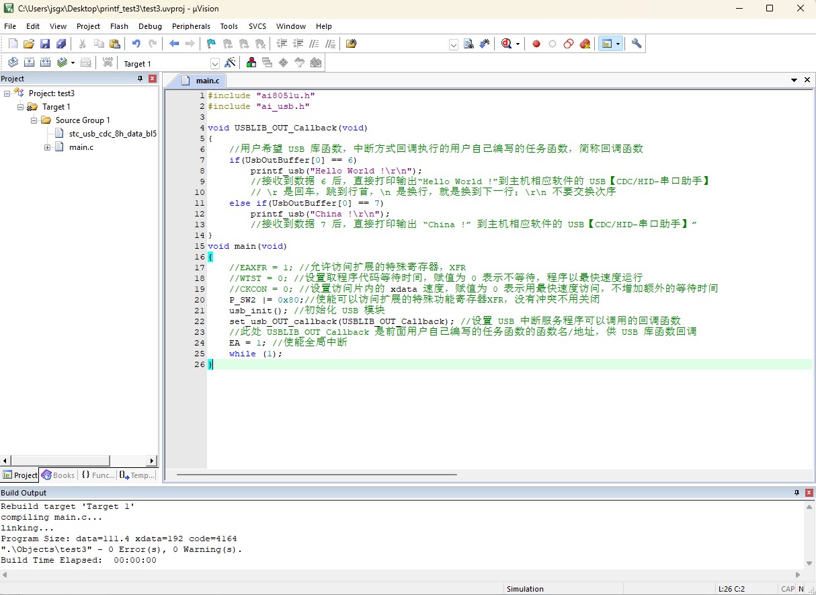Open a file using the folder icon
This screenshot has width=816, height=595.
pos(29,44)
